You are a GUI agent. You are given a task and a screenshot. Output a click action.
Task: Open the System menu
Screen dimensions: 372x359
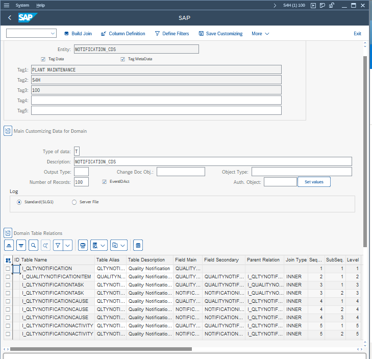click(x=22, y=5)
